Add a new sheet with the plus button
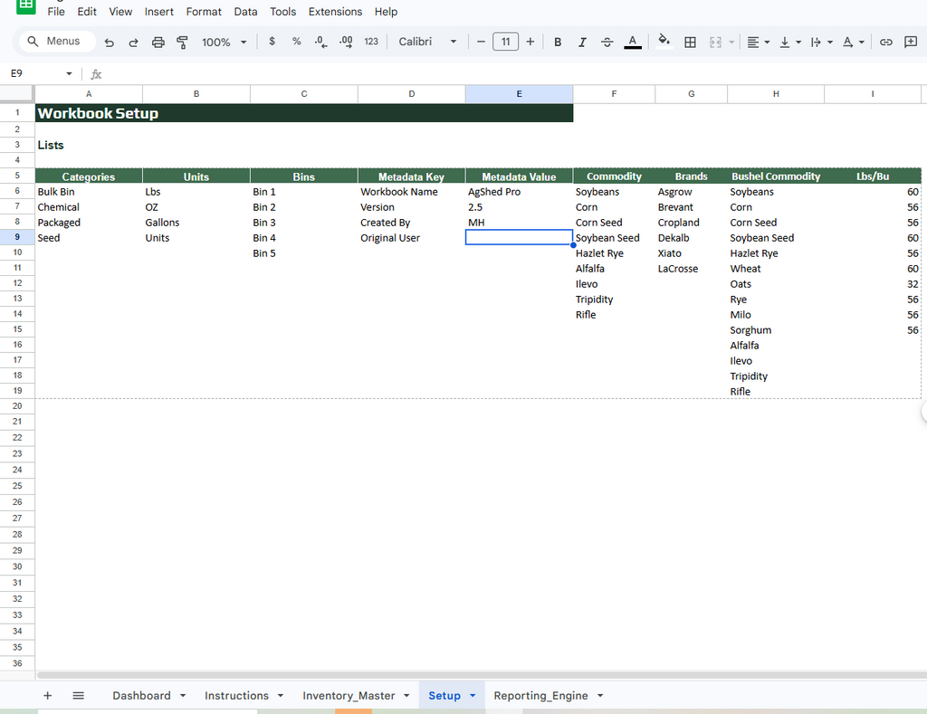The width and height of the screenshot is (927, 714). tap(47, 695)
